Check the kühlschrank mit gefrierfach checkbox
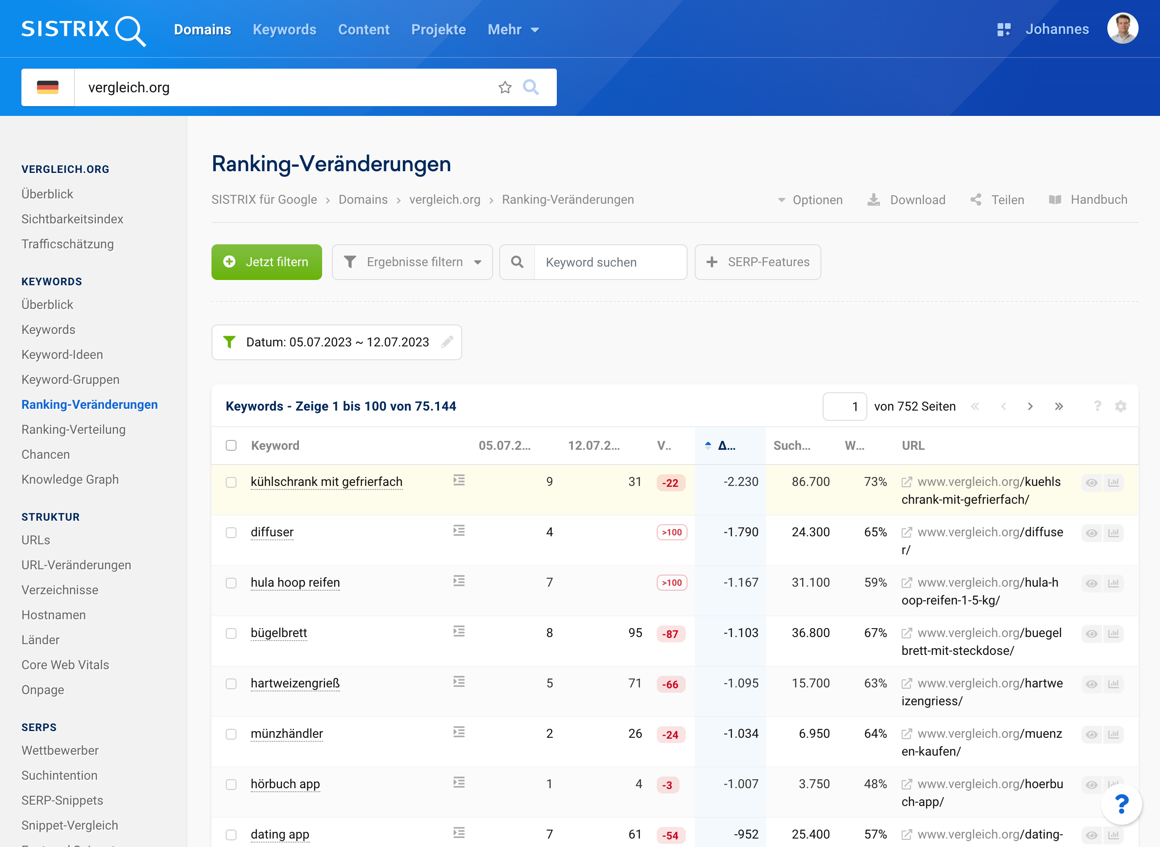This screenshot has height=847, width=1160. 232,482
